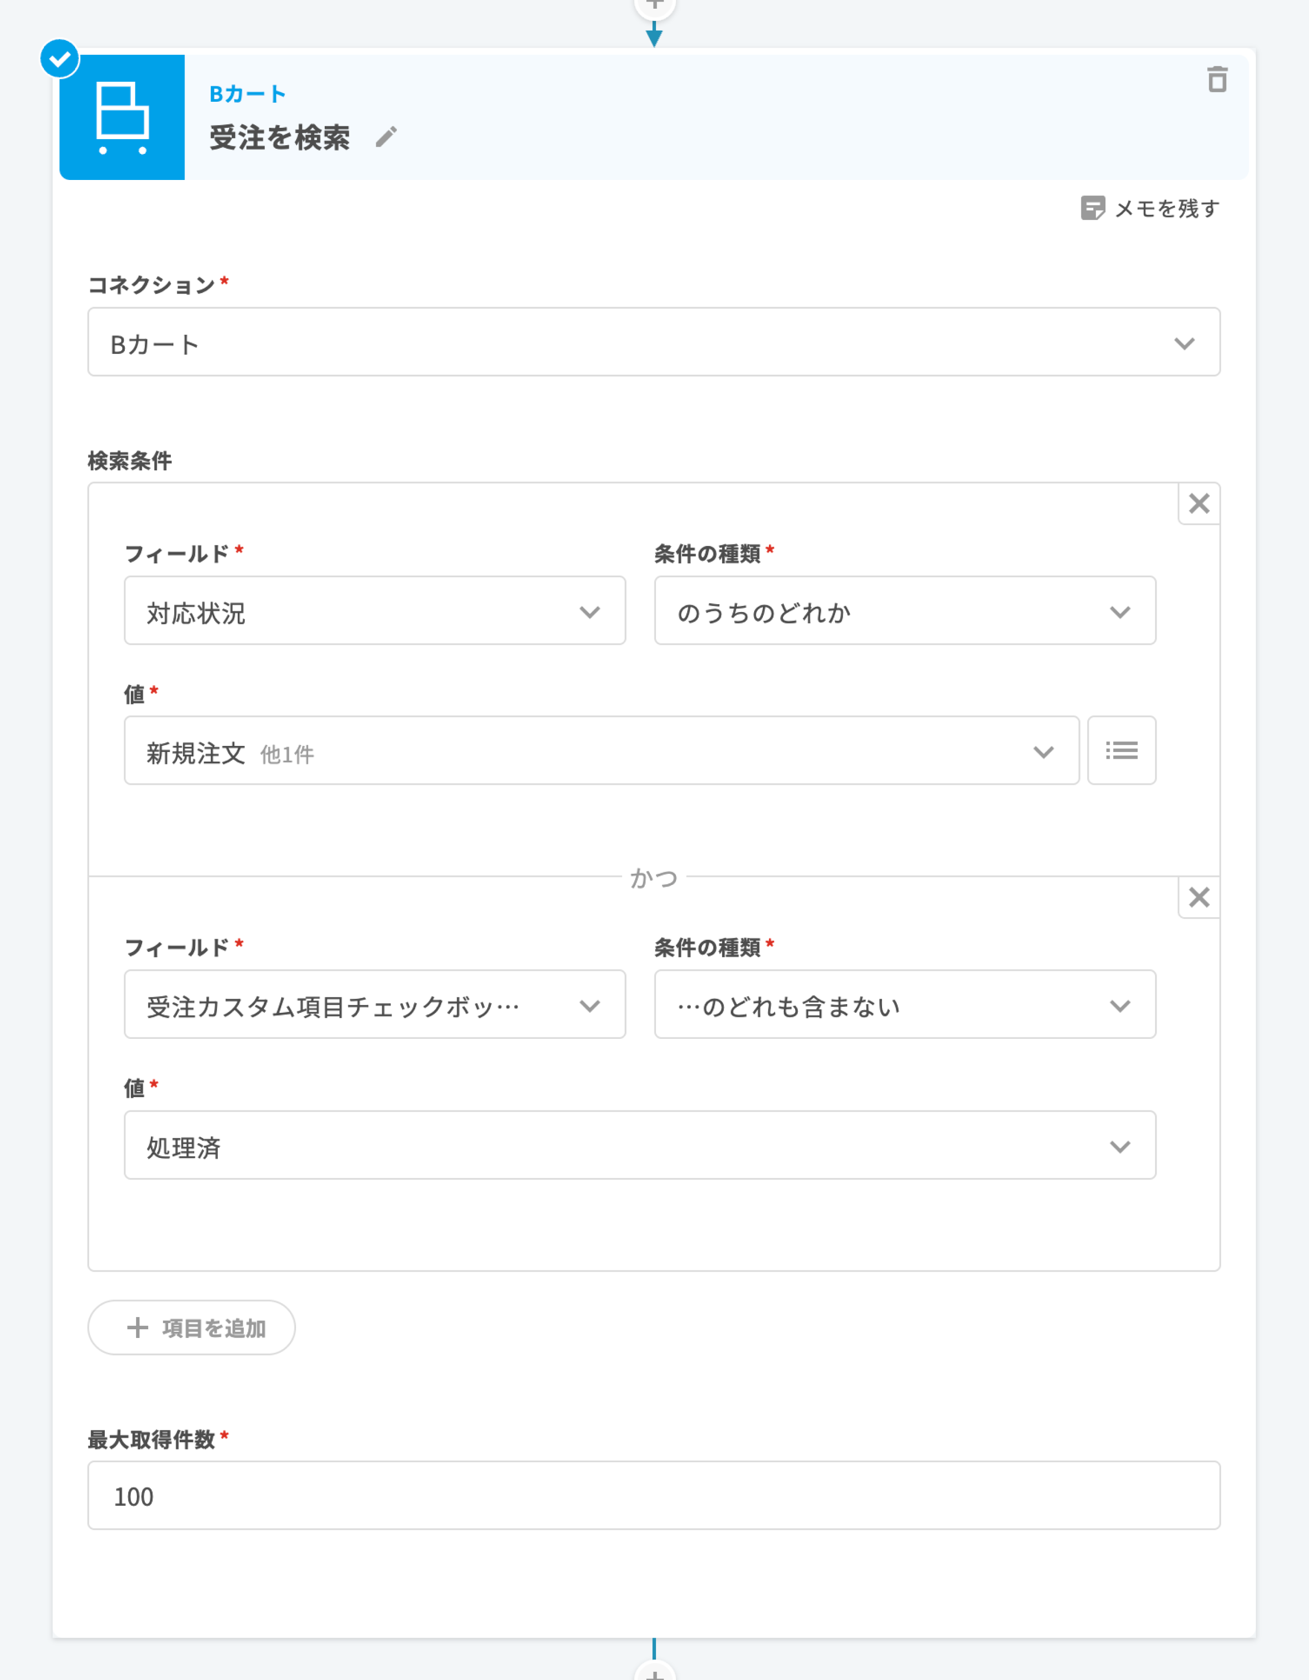Open the 処理済 value dropdown
1309x1680 pixels.
click(640, 1145)
